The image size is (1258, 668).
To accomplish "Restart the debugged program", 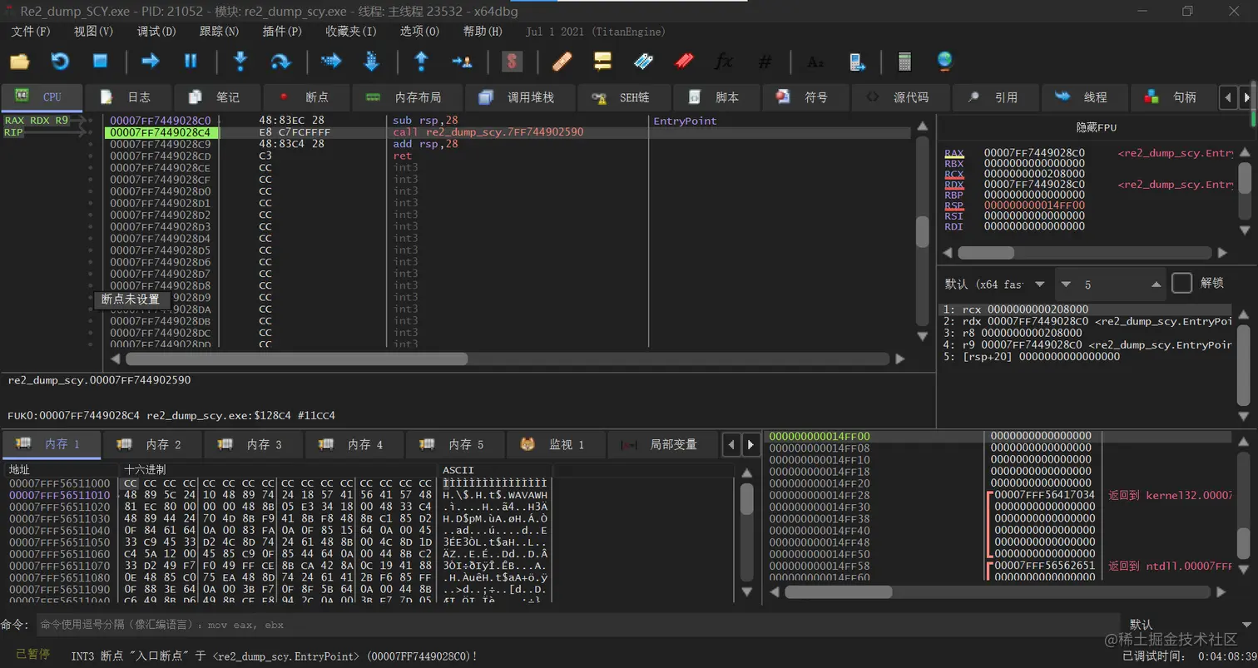I will pos(60,61).
